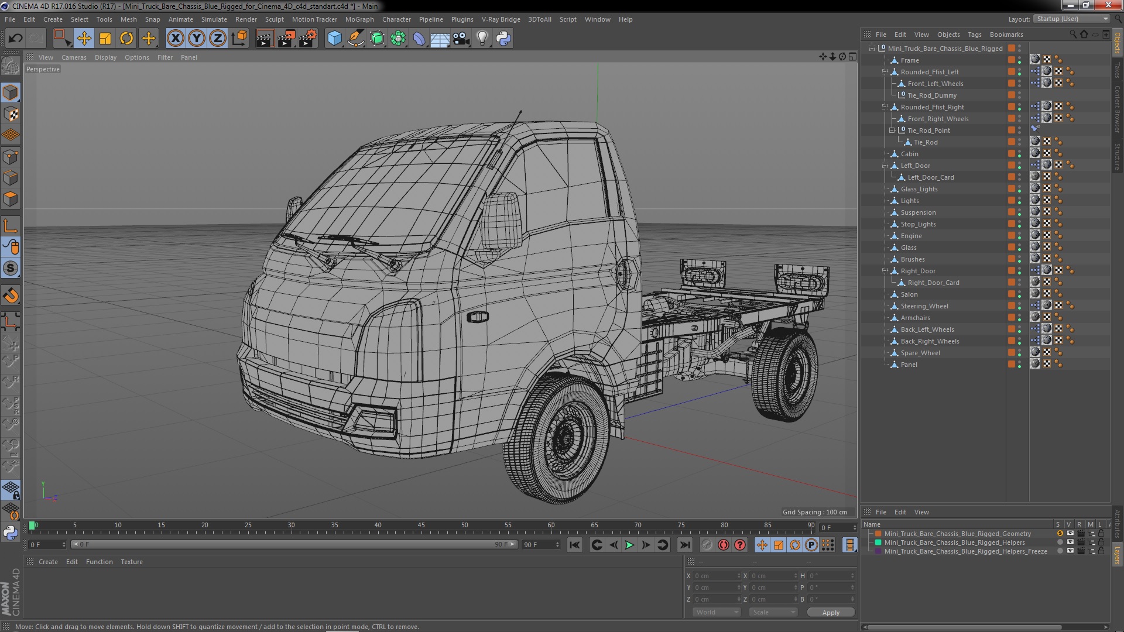This screenshot has width=1124, height=632.
Task: Collapse the Right_Door tree node
Action: coord(885,271)
